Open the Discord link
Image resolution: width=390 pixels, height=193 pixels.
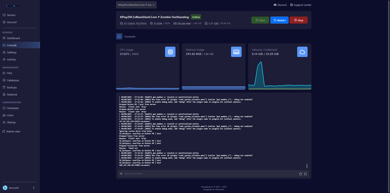click(x=280, y=5)
